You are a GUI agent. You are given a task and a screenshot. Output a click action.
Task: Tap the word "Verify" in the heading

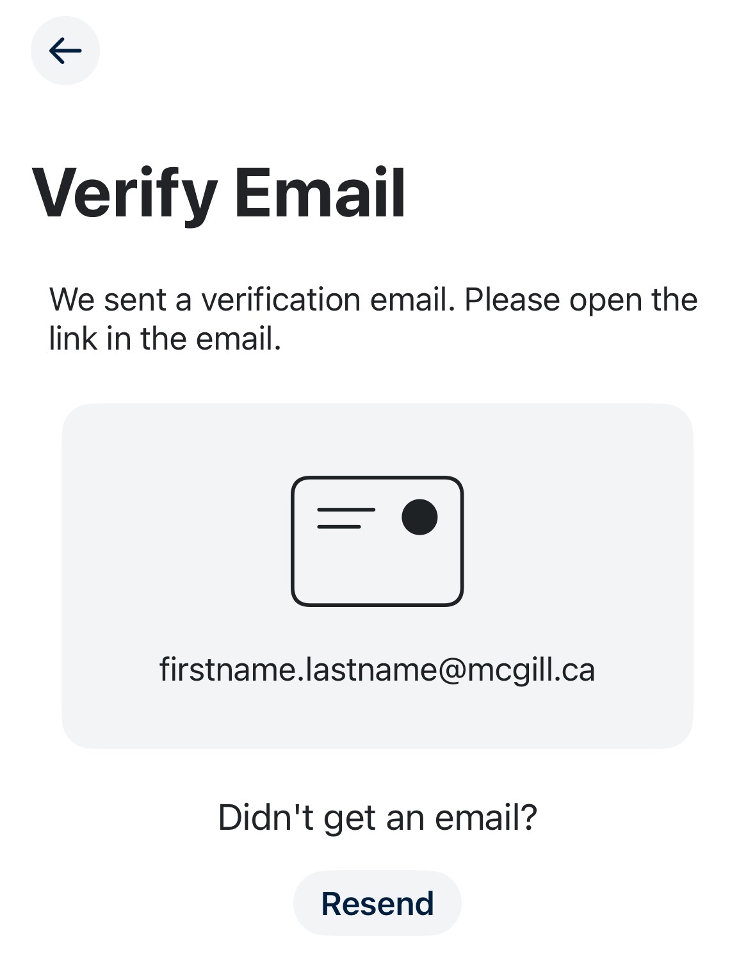tap(124, 193)
